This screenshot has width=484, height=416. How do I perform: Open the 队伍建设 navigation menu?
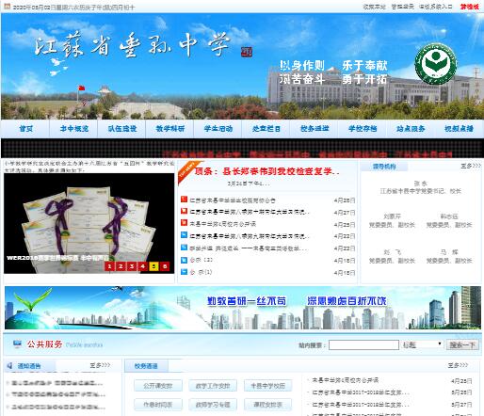122,129
